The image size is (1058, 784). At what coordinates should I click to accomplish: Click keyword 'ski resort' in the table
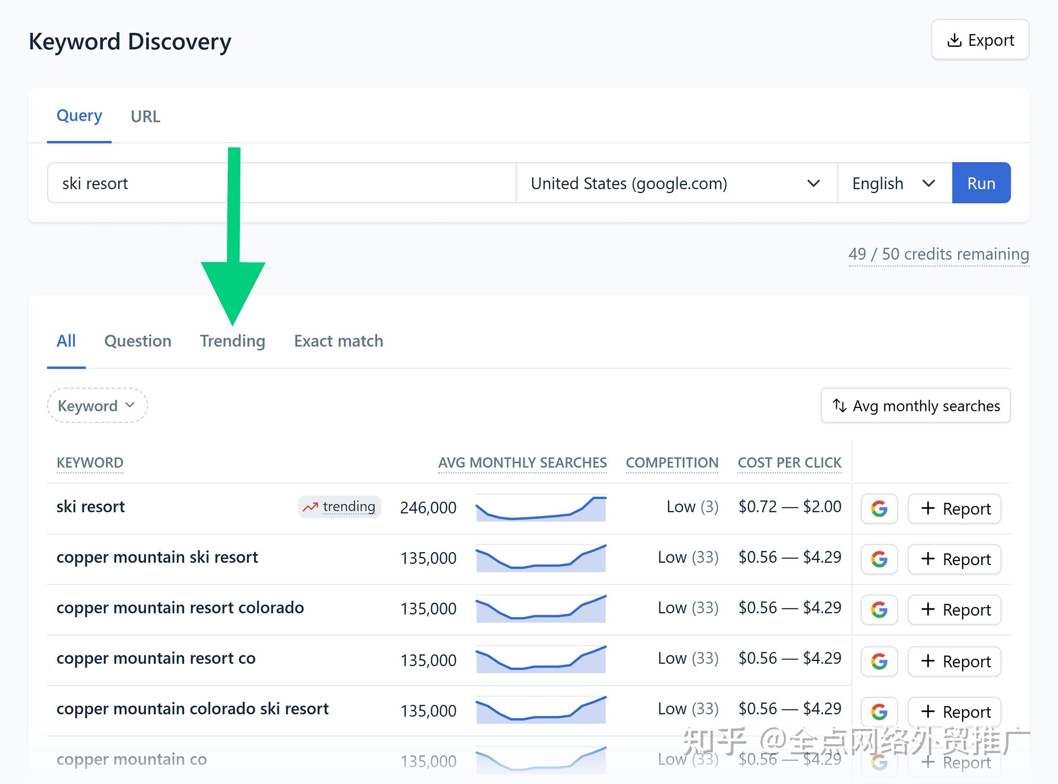point(91,507)
